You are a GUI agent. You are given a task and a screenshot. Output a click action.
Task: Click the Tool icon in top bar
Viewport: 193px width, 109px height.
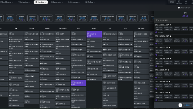pos(186,3)
